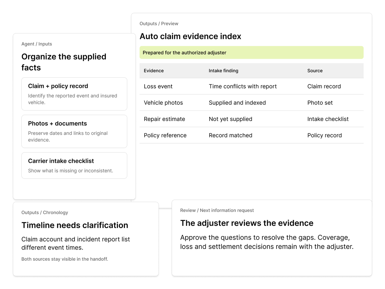Select the Vehicle photos row label

tap(163, 103)
